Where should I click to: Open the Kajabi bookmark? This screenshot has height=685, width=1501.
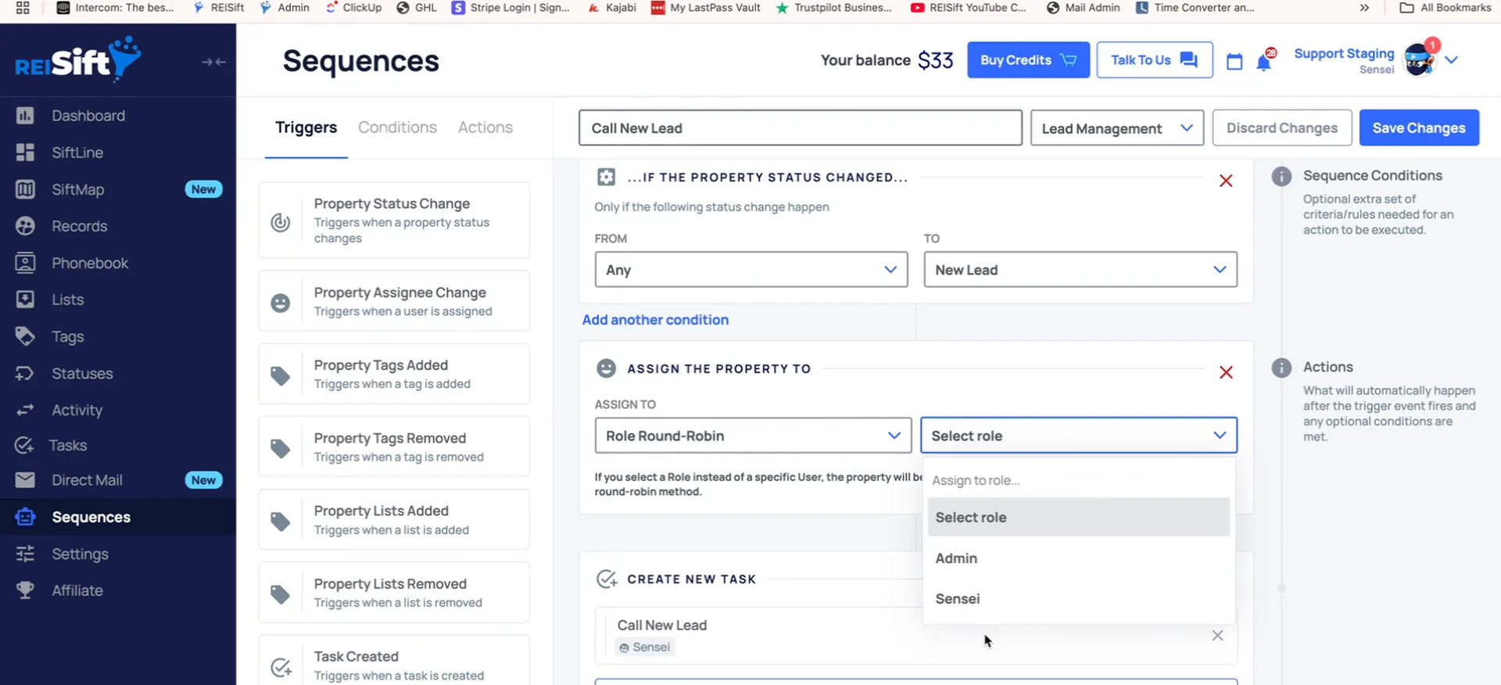[x=611, y=8]
